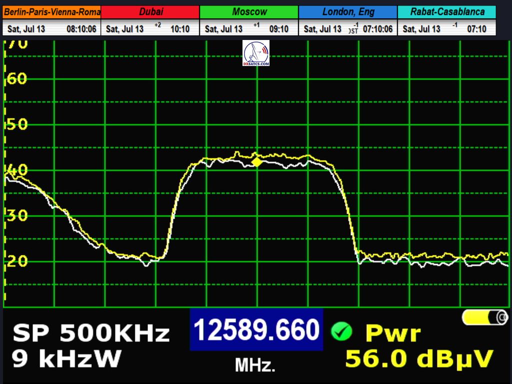The height and width of the screenshot is (384, 512).
Task: Open the London, Eng clock header
Action: [x=347, y=12]
